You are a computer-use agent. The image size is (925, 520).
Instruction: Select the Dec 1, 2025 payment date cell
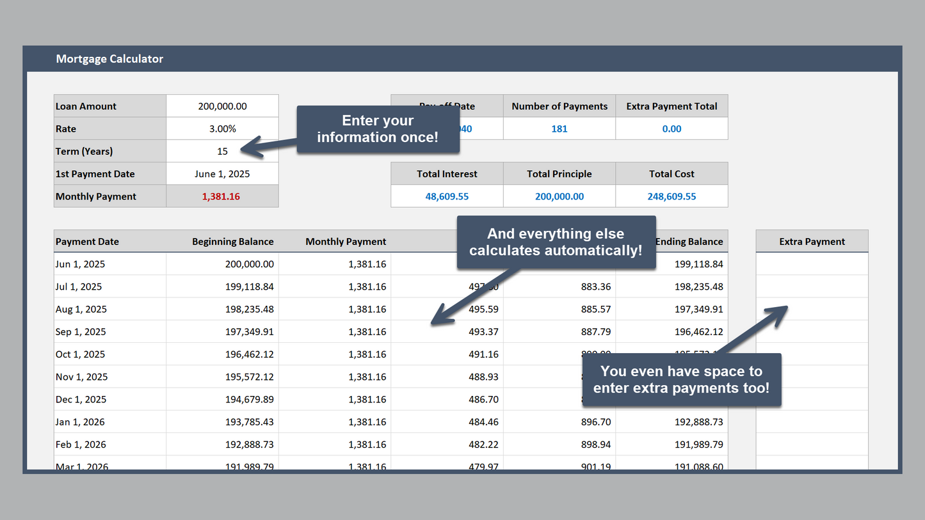[110, 399]
